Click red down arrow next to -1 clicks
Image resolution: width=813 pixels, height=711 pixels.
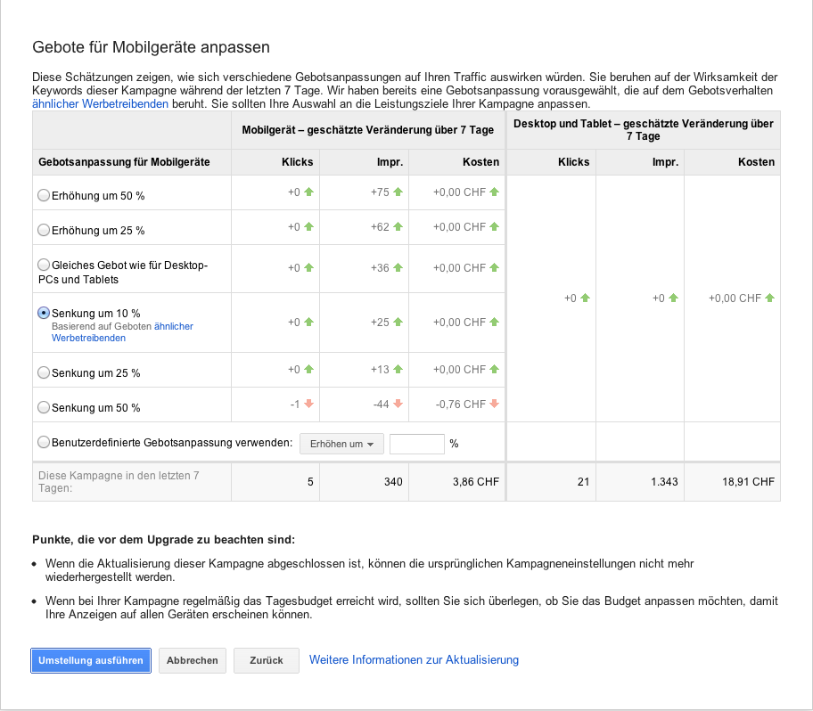(x=309, y=404)
